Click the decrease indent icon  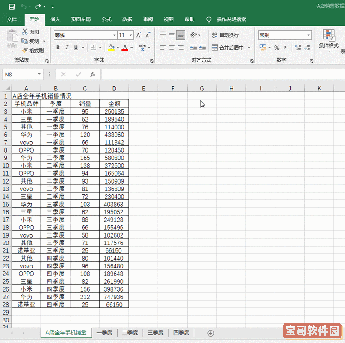pos(193,48)
